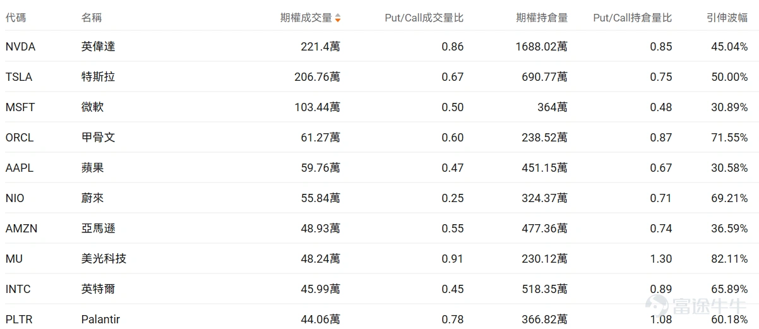Open MU ticker row
The width and height of the screenshot is (759, 329).
click(x=14, y=259)
